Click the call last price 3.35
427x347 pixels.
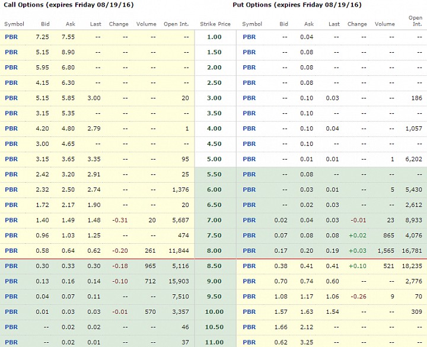point(94,159)
